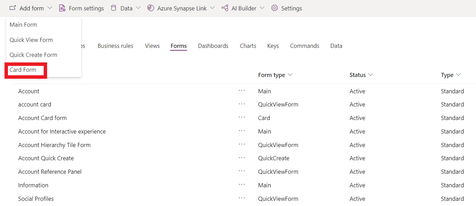Click the Azure Synapse Link icon
Image resolution: width=476 pixels, height=206 pixels.
click(151, 8)
